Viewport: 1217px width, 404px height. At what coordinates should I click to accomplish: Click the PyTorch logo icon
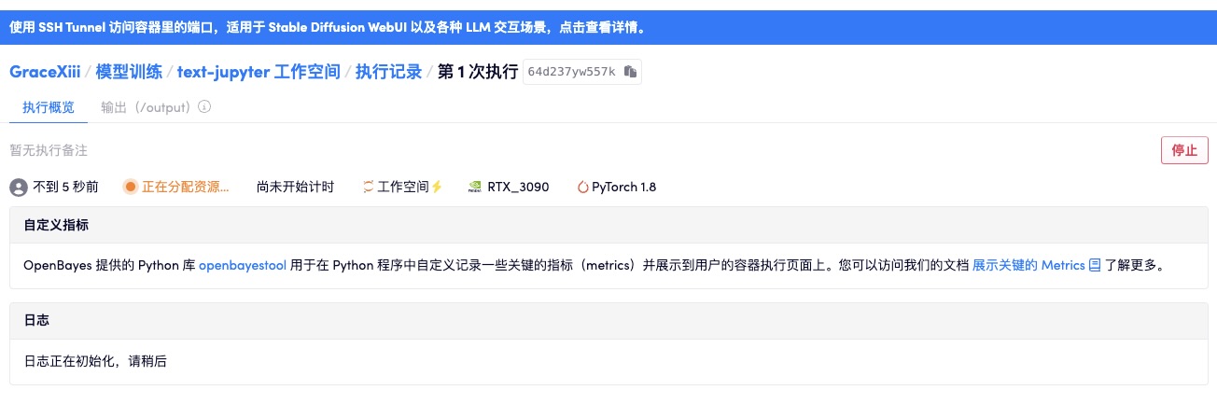(583, 187)
